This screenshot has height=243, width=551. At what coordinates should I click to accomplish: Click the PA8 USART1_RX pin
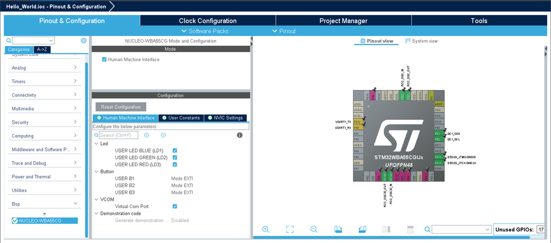tap(357, 128)
